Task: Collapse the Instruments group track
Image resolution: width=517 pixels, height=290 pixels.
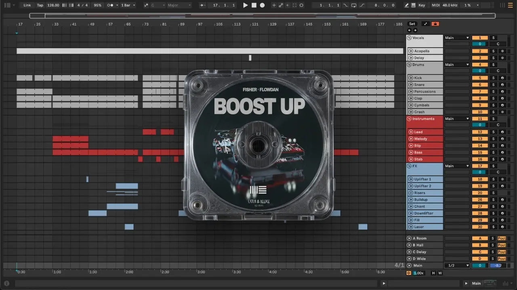Action: click(409, 119)
